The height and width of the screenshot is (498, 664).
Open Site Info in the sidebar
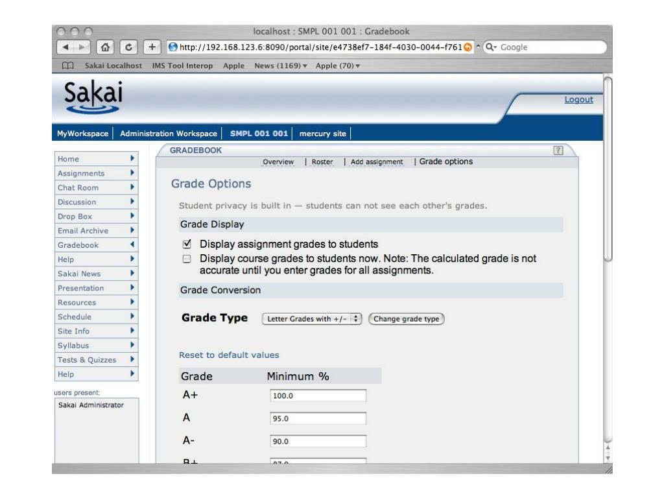96,331
